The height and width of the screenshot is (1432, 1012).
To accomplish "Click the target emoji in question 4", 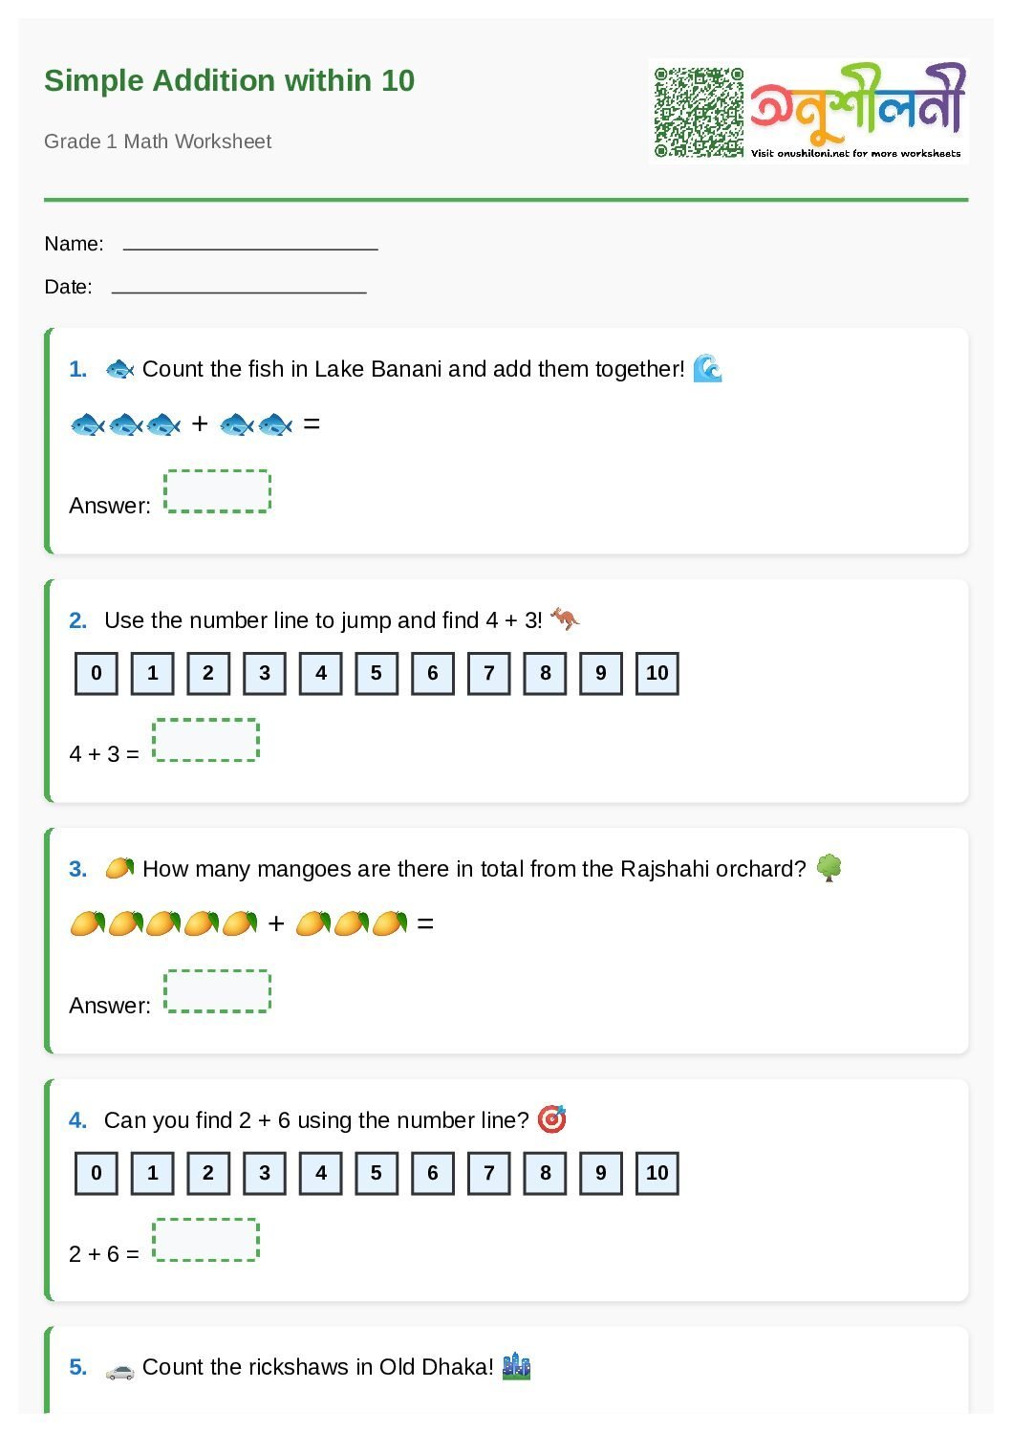I will pyautogui.click(x=552, y=1119).
